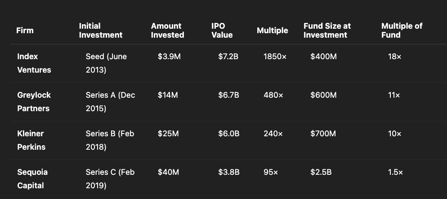Click the IPO Value column header
Viewport: 447px width, 199px height.
pyautogui.click(x=222, y=30)
